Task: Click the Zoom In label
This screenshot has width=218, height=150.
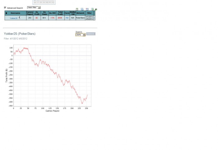Action: (79, 32)
